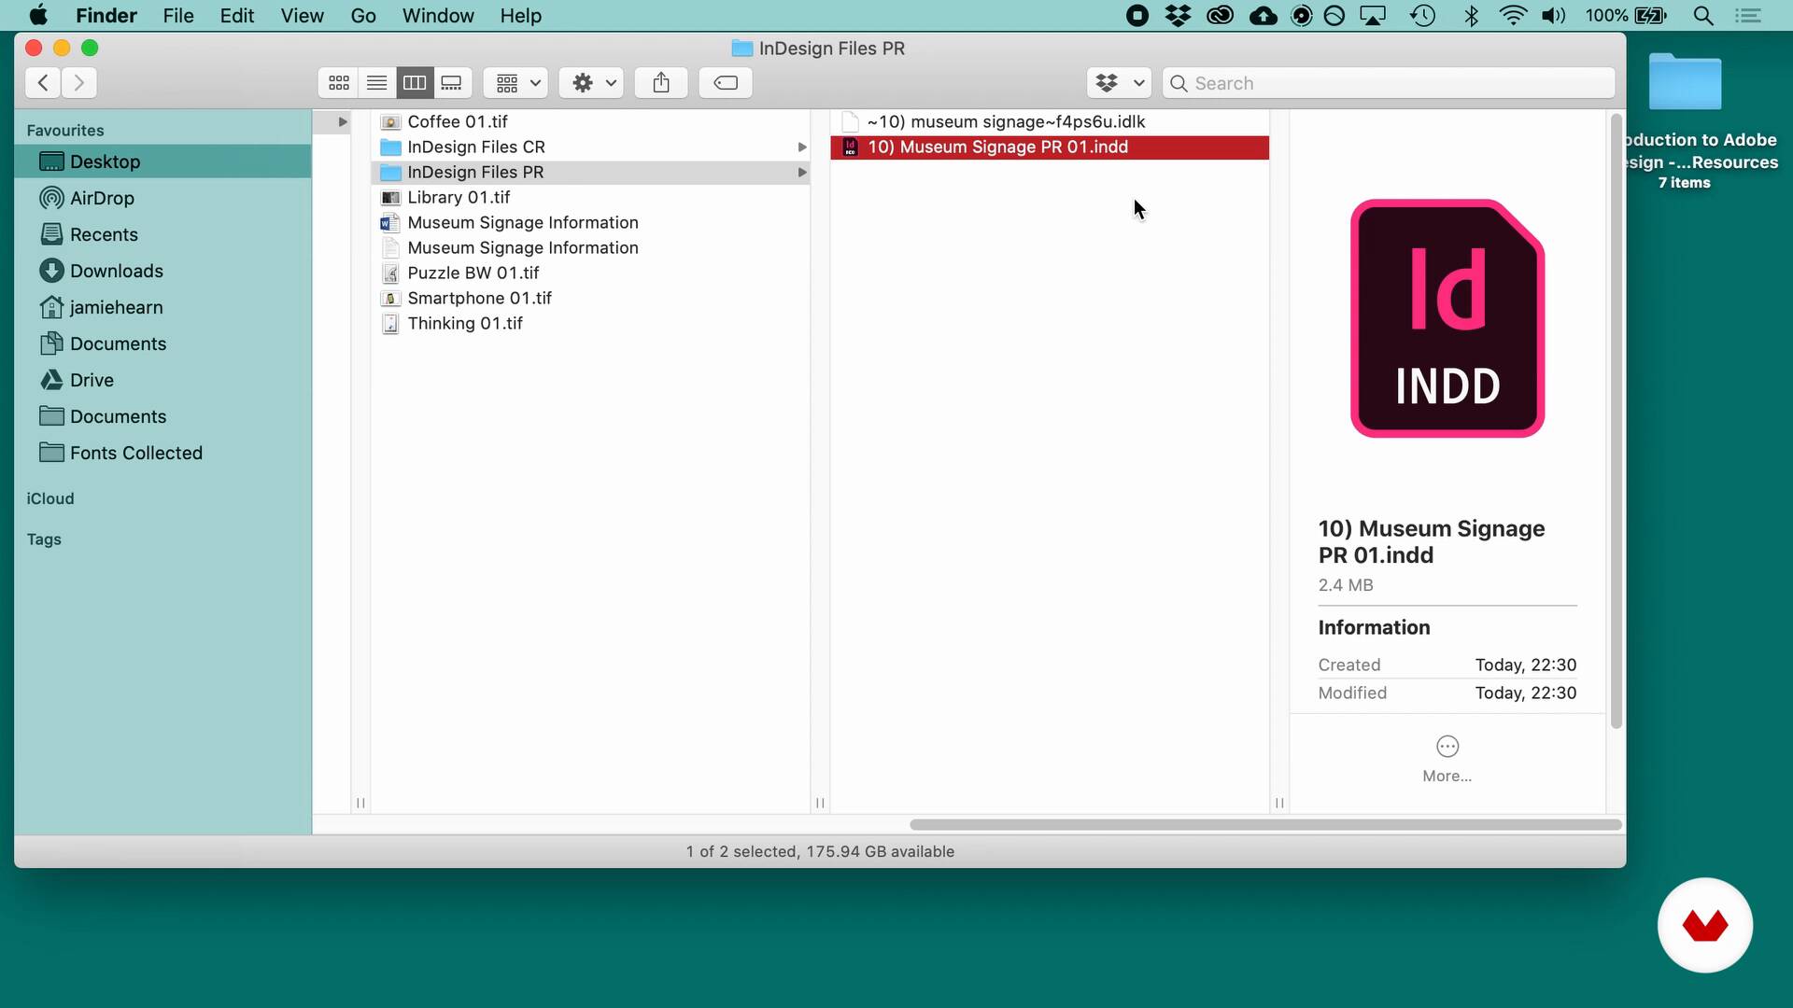
Task: Click the AirPlay display menu bar icon
Action: 1373,16
